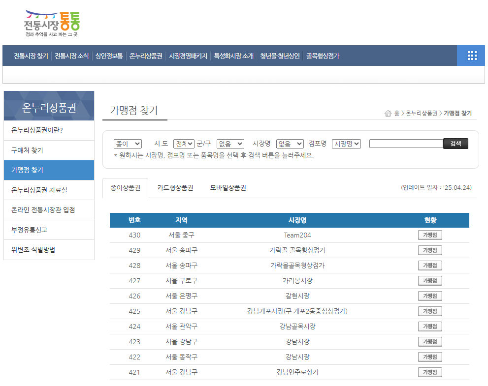Click the 전통시장 통통 logo

pyautogui.click(x=52, y=24)
